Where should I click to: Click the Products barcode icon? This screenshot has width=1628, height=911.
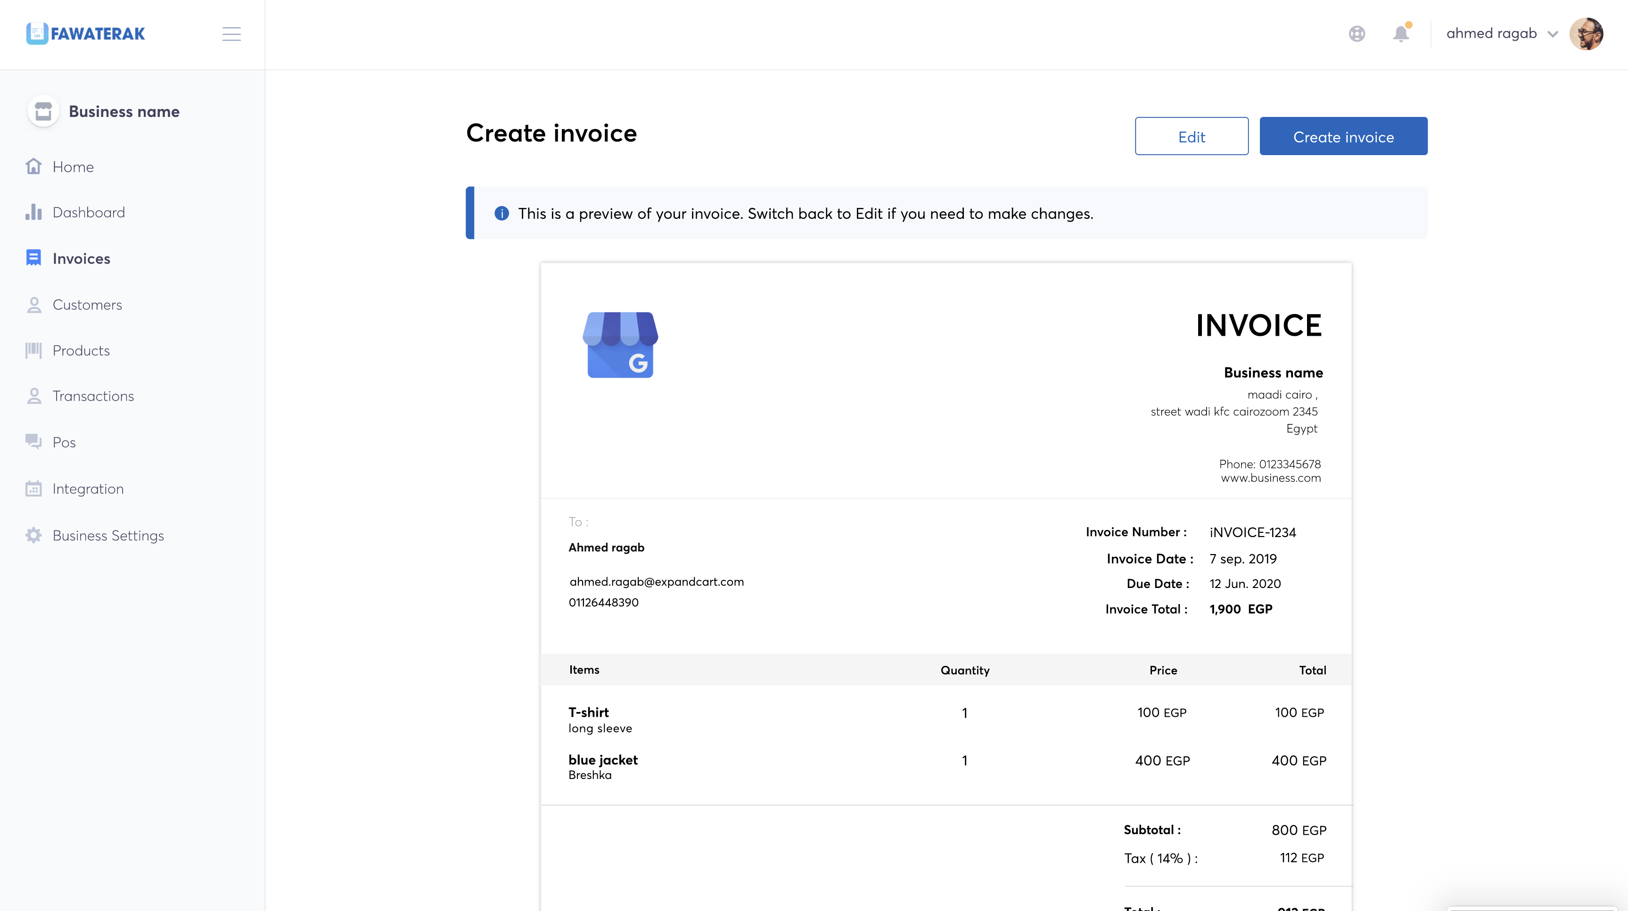point(33,350)
